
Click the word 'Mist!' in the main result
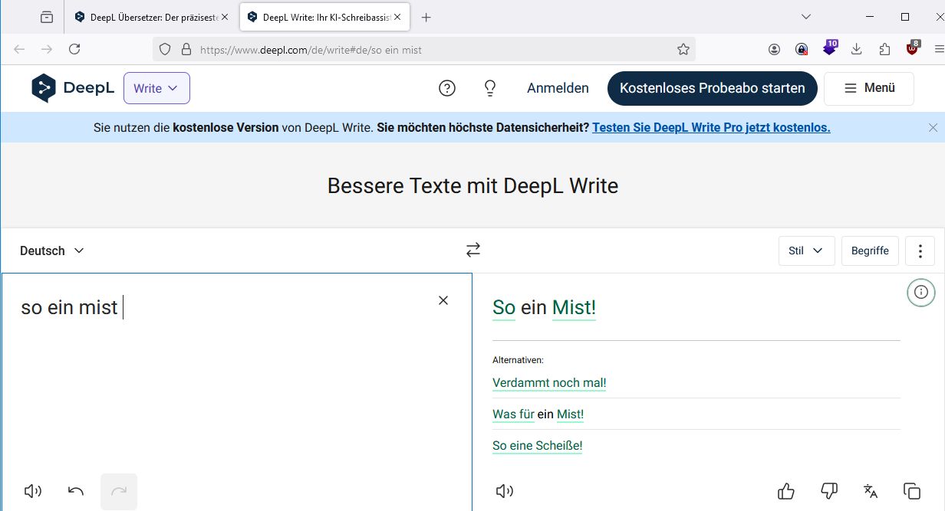[574, 307]
